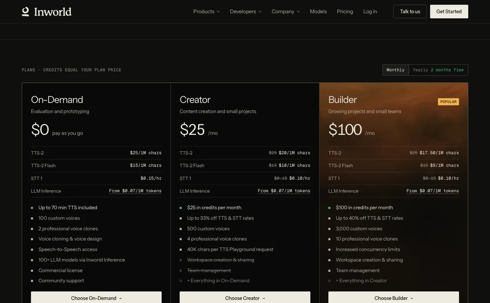Click On-Demand TTS-2 $25/1M chars rate
The width and height of the screenshot is (490, 303).
tap(146, 153)
